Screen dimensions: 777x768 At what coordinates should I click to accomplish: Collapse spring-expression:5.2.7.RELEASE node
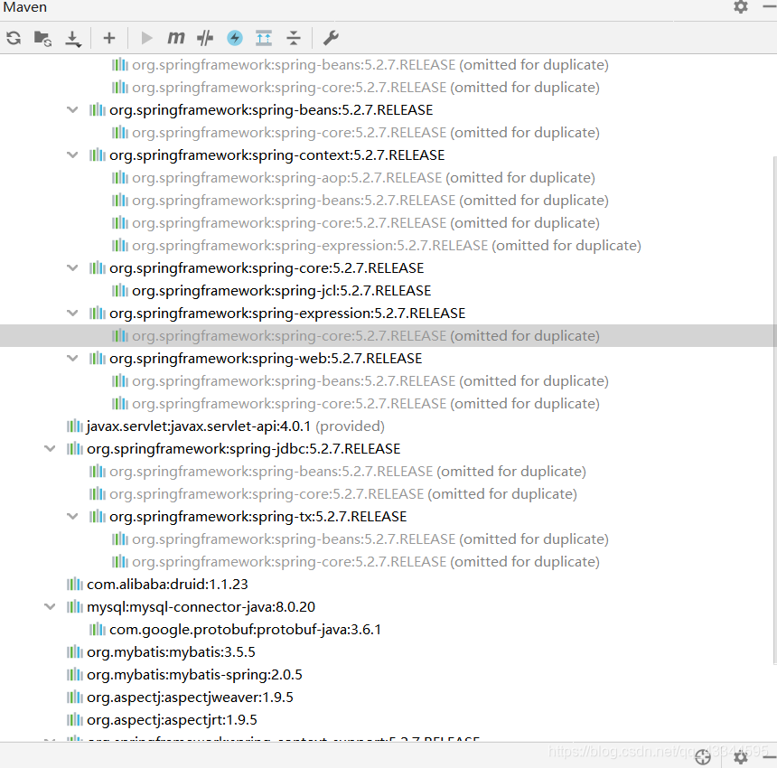pos(72,314)
